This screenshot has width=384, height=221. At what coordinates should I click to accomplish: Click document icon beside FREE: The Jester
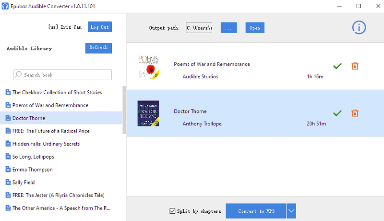(x=8, y=195)
